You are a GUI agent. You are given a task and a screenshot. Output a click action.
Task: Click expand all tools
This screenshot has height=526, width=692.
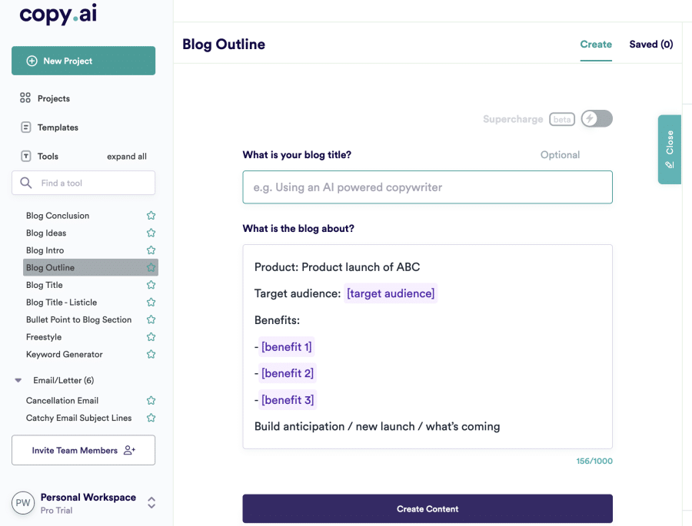[x=127, y=157]
